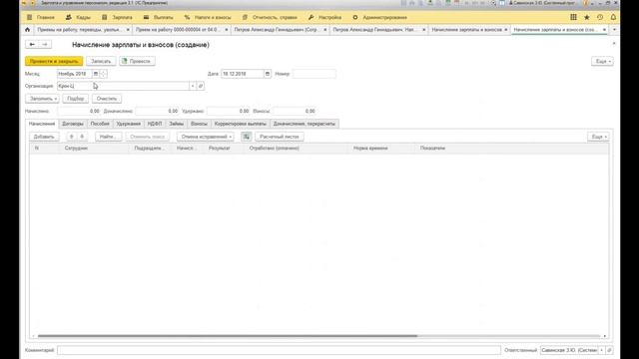
Task: Open the Настройка section
Action: 324,18
